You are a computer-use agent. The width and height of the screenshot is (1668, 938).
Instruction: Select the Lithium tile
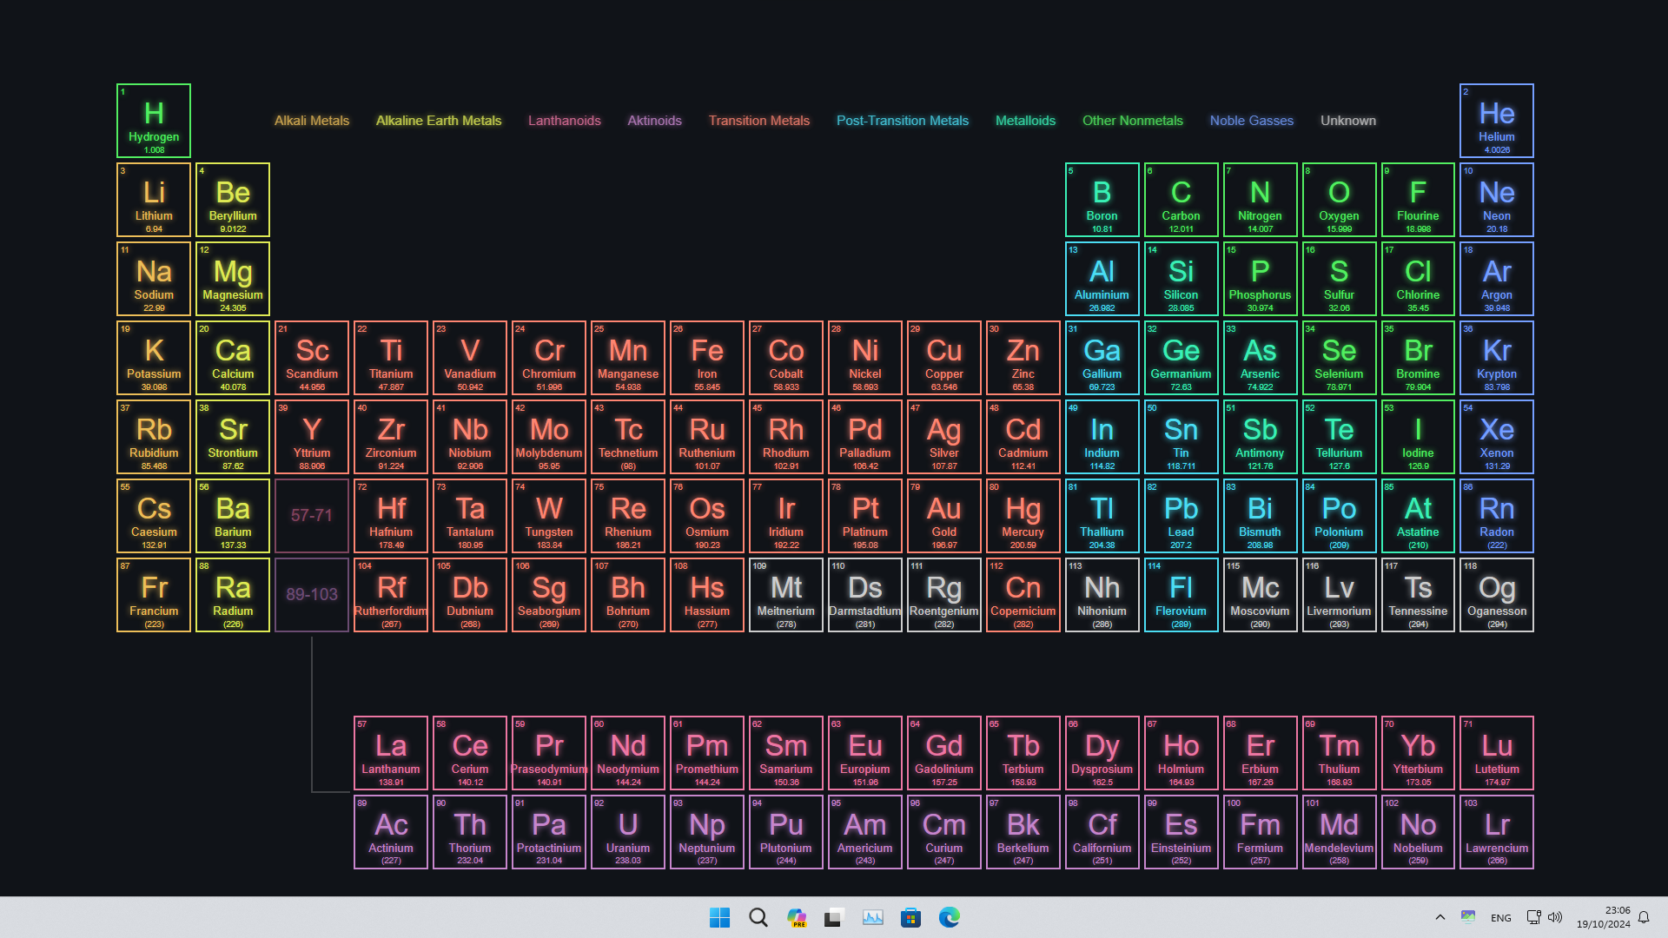[x=154, y=200]
